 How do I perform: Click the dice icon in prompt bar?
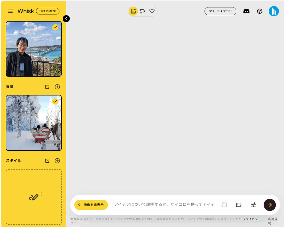pos(224,205)
